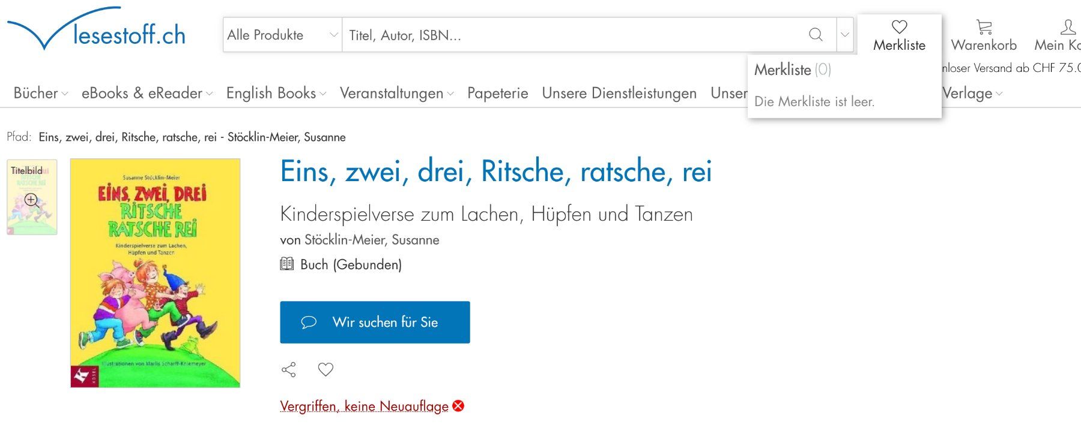Image resolution: width=1081 pixels, height=433 pixels.
Task: Click the share icon below the button
Action: click(x=289, y=370)
